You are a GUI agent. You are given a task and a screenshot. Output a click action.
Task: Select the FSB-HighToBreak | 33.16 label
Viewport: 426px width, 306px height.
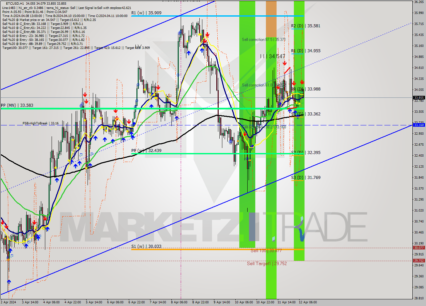[x=41, y=123]
